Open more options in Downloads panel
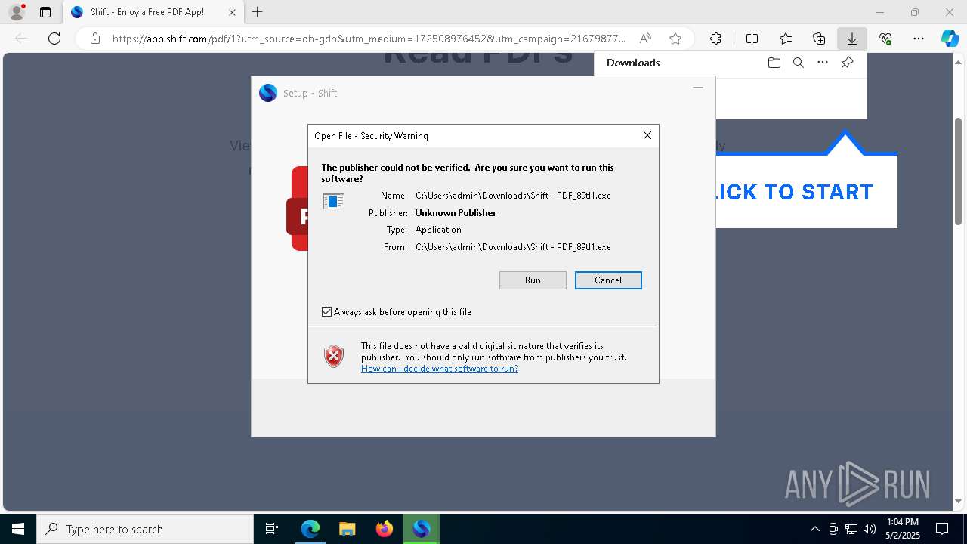Viewport: 967px width, 544px height. click(823, 63)
